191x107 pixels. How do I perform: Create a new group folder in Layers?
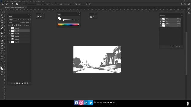click(x=22, y=83)
